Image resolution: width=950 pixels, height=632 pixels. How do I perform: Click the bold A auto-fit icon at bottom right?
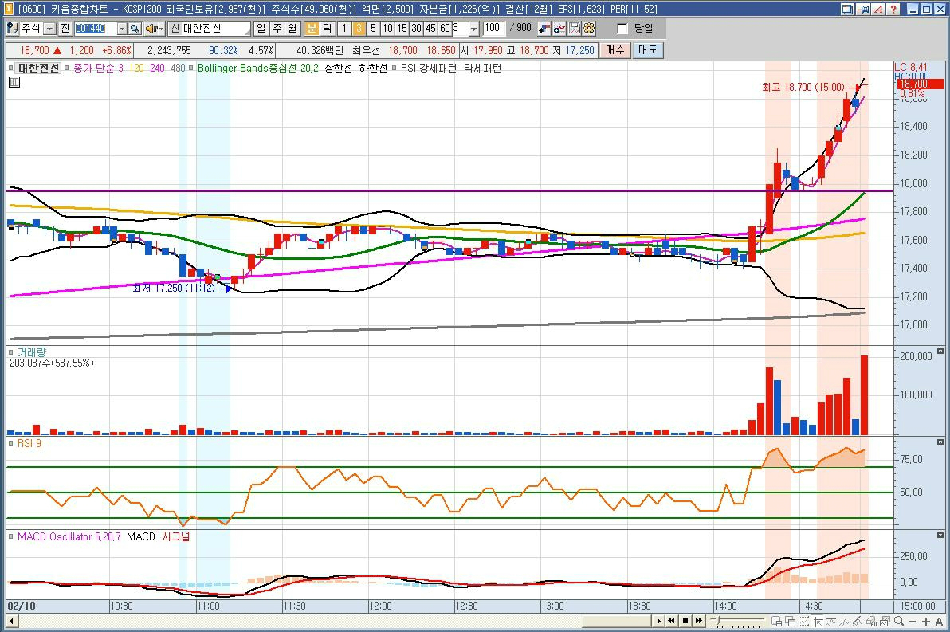point(939,622)
